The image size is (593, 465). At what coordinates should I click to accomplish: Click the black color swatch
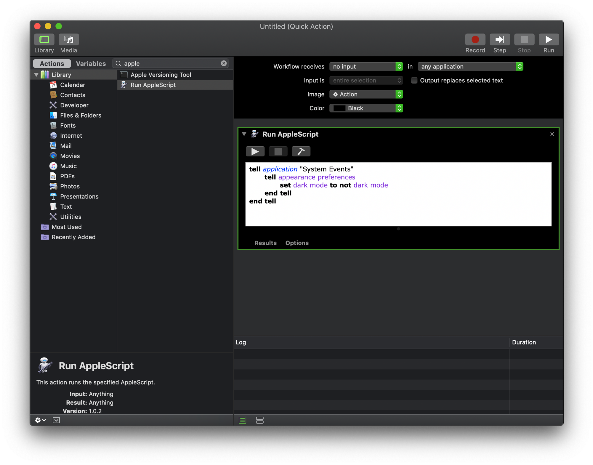339,108
